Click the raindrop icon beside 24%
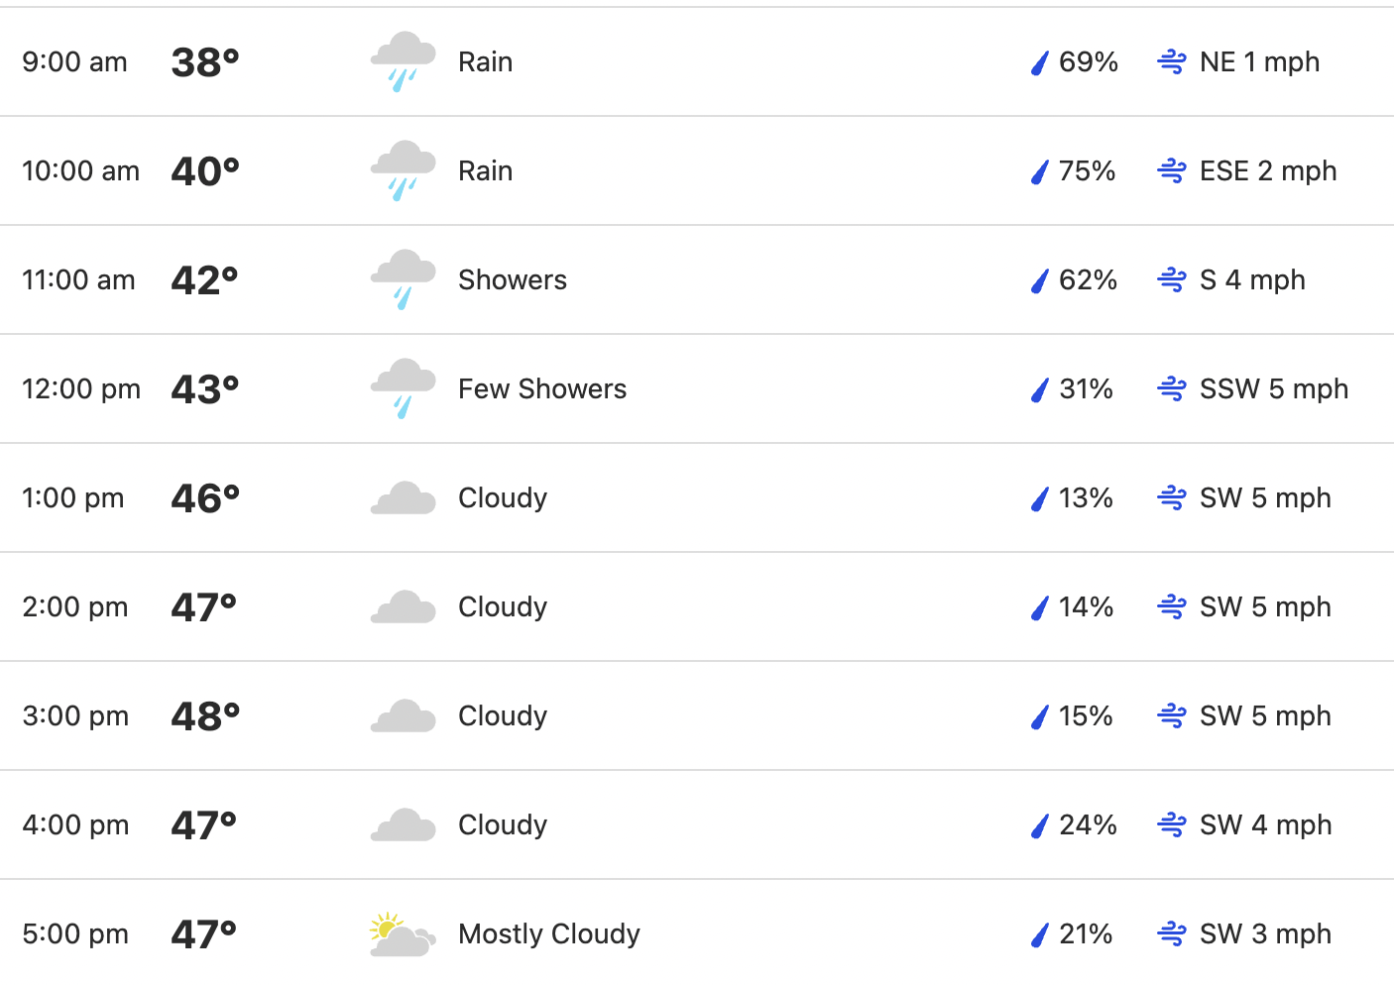 1039,825
